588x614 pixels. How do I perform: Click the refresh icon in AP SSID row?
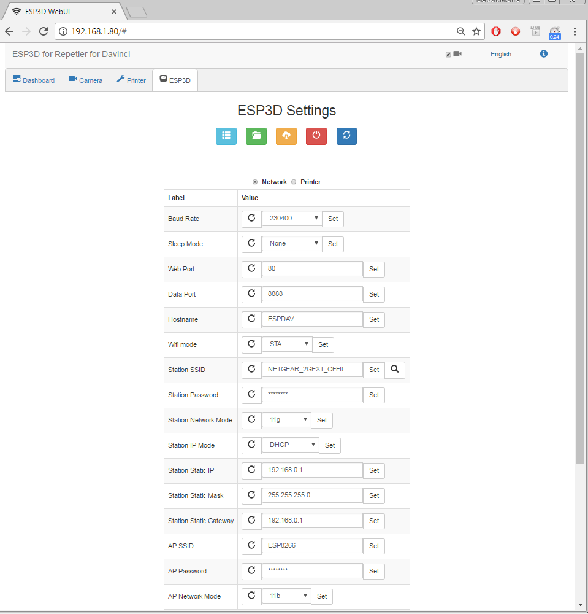(x=251, y=545)
